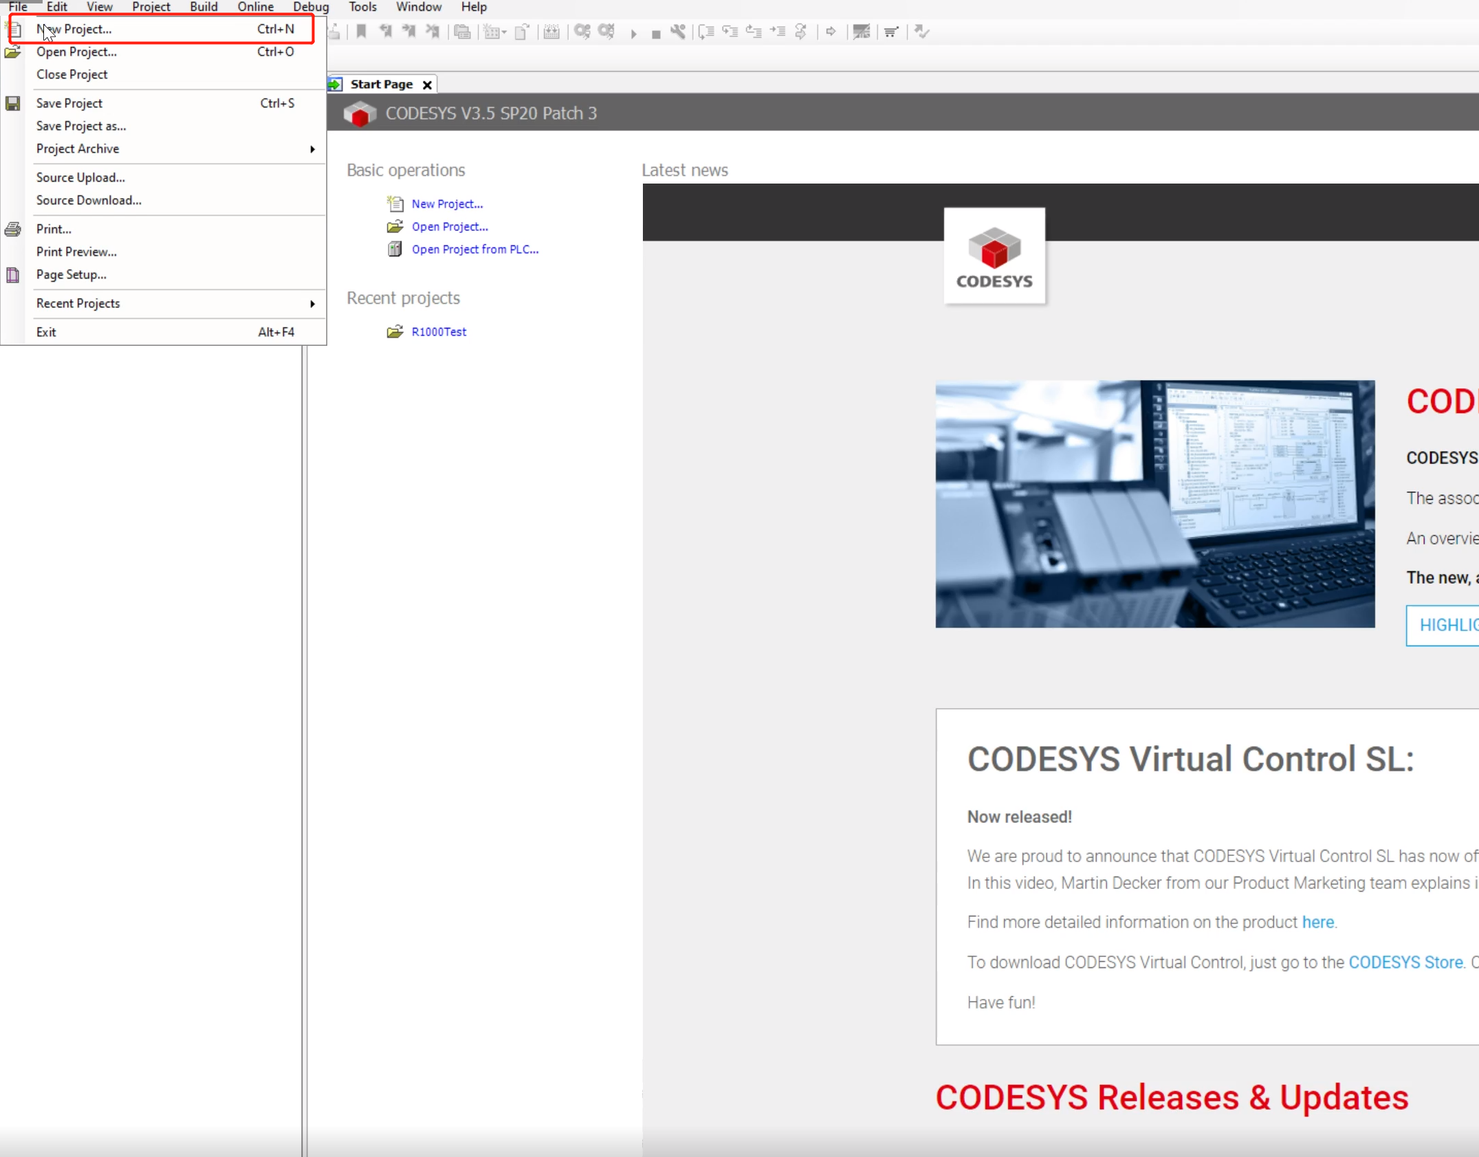
Task: Select Close Project menu entry
Action: pyautogui.click(x=165, y=74)
